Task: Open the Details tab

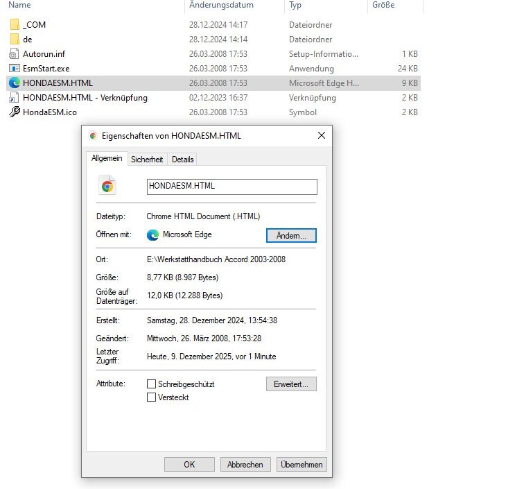Action: pos(183,160)
